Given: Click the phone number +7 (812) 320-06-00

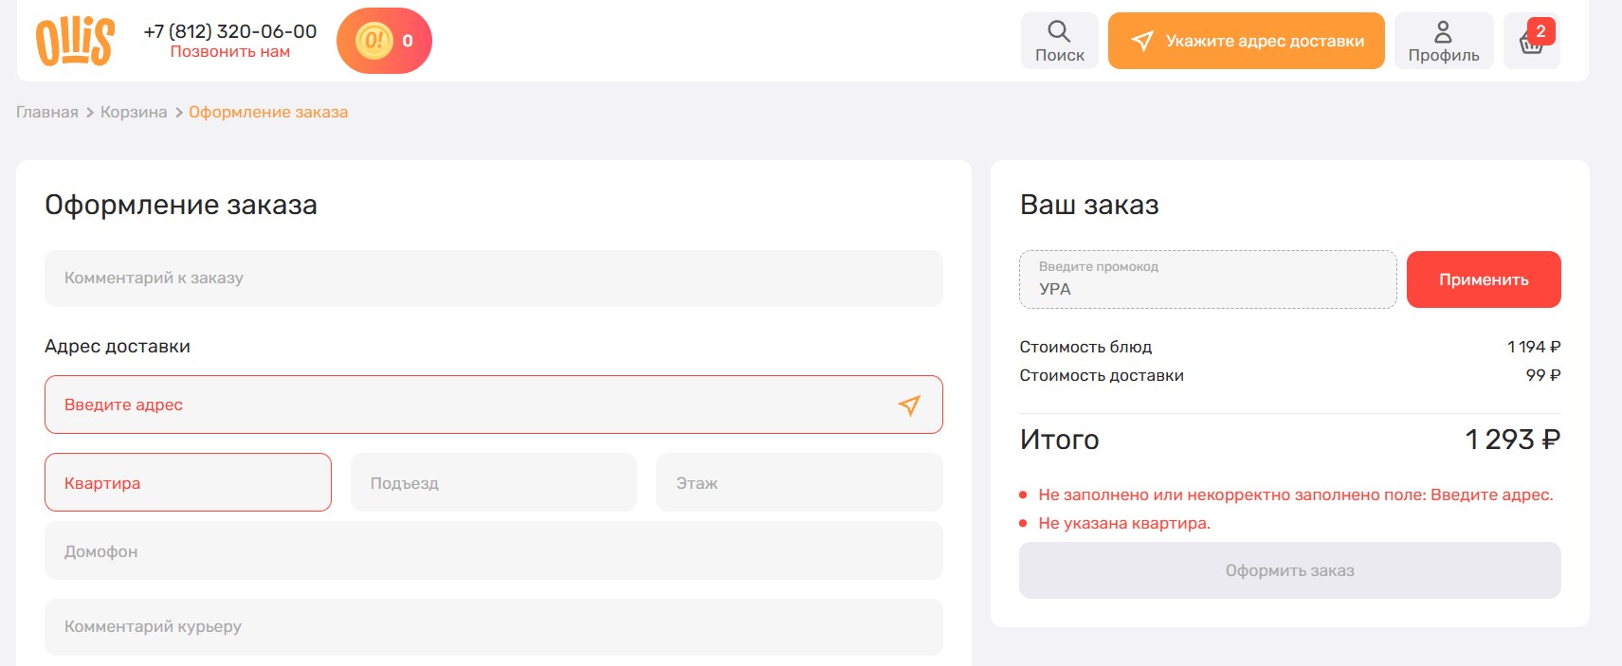Looking at the screenshot, I should [230, 31].
